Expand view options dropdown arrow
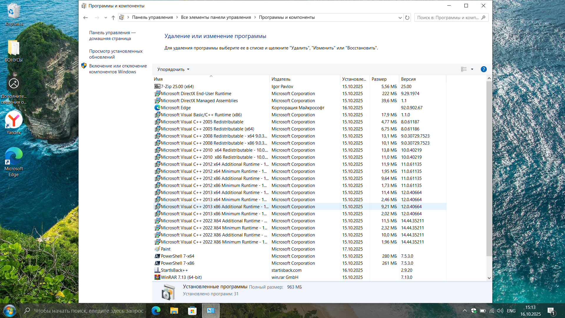The height and width of the screenshot is (318, 565). click(x=472, y=69)
